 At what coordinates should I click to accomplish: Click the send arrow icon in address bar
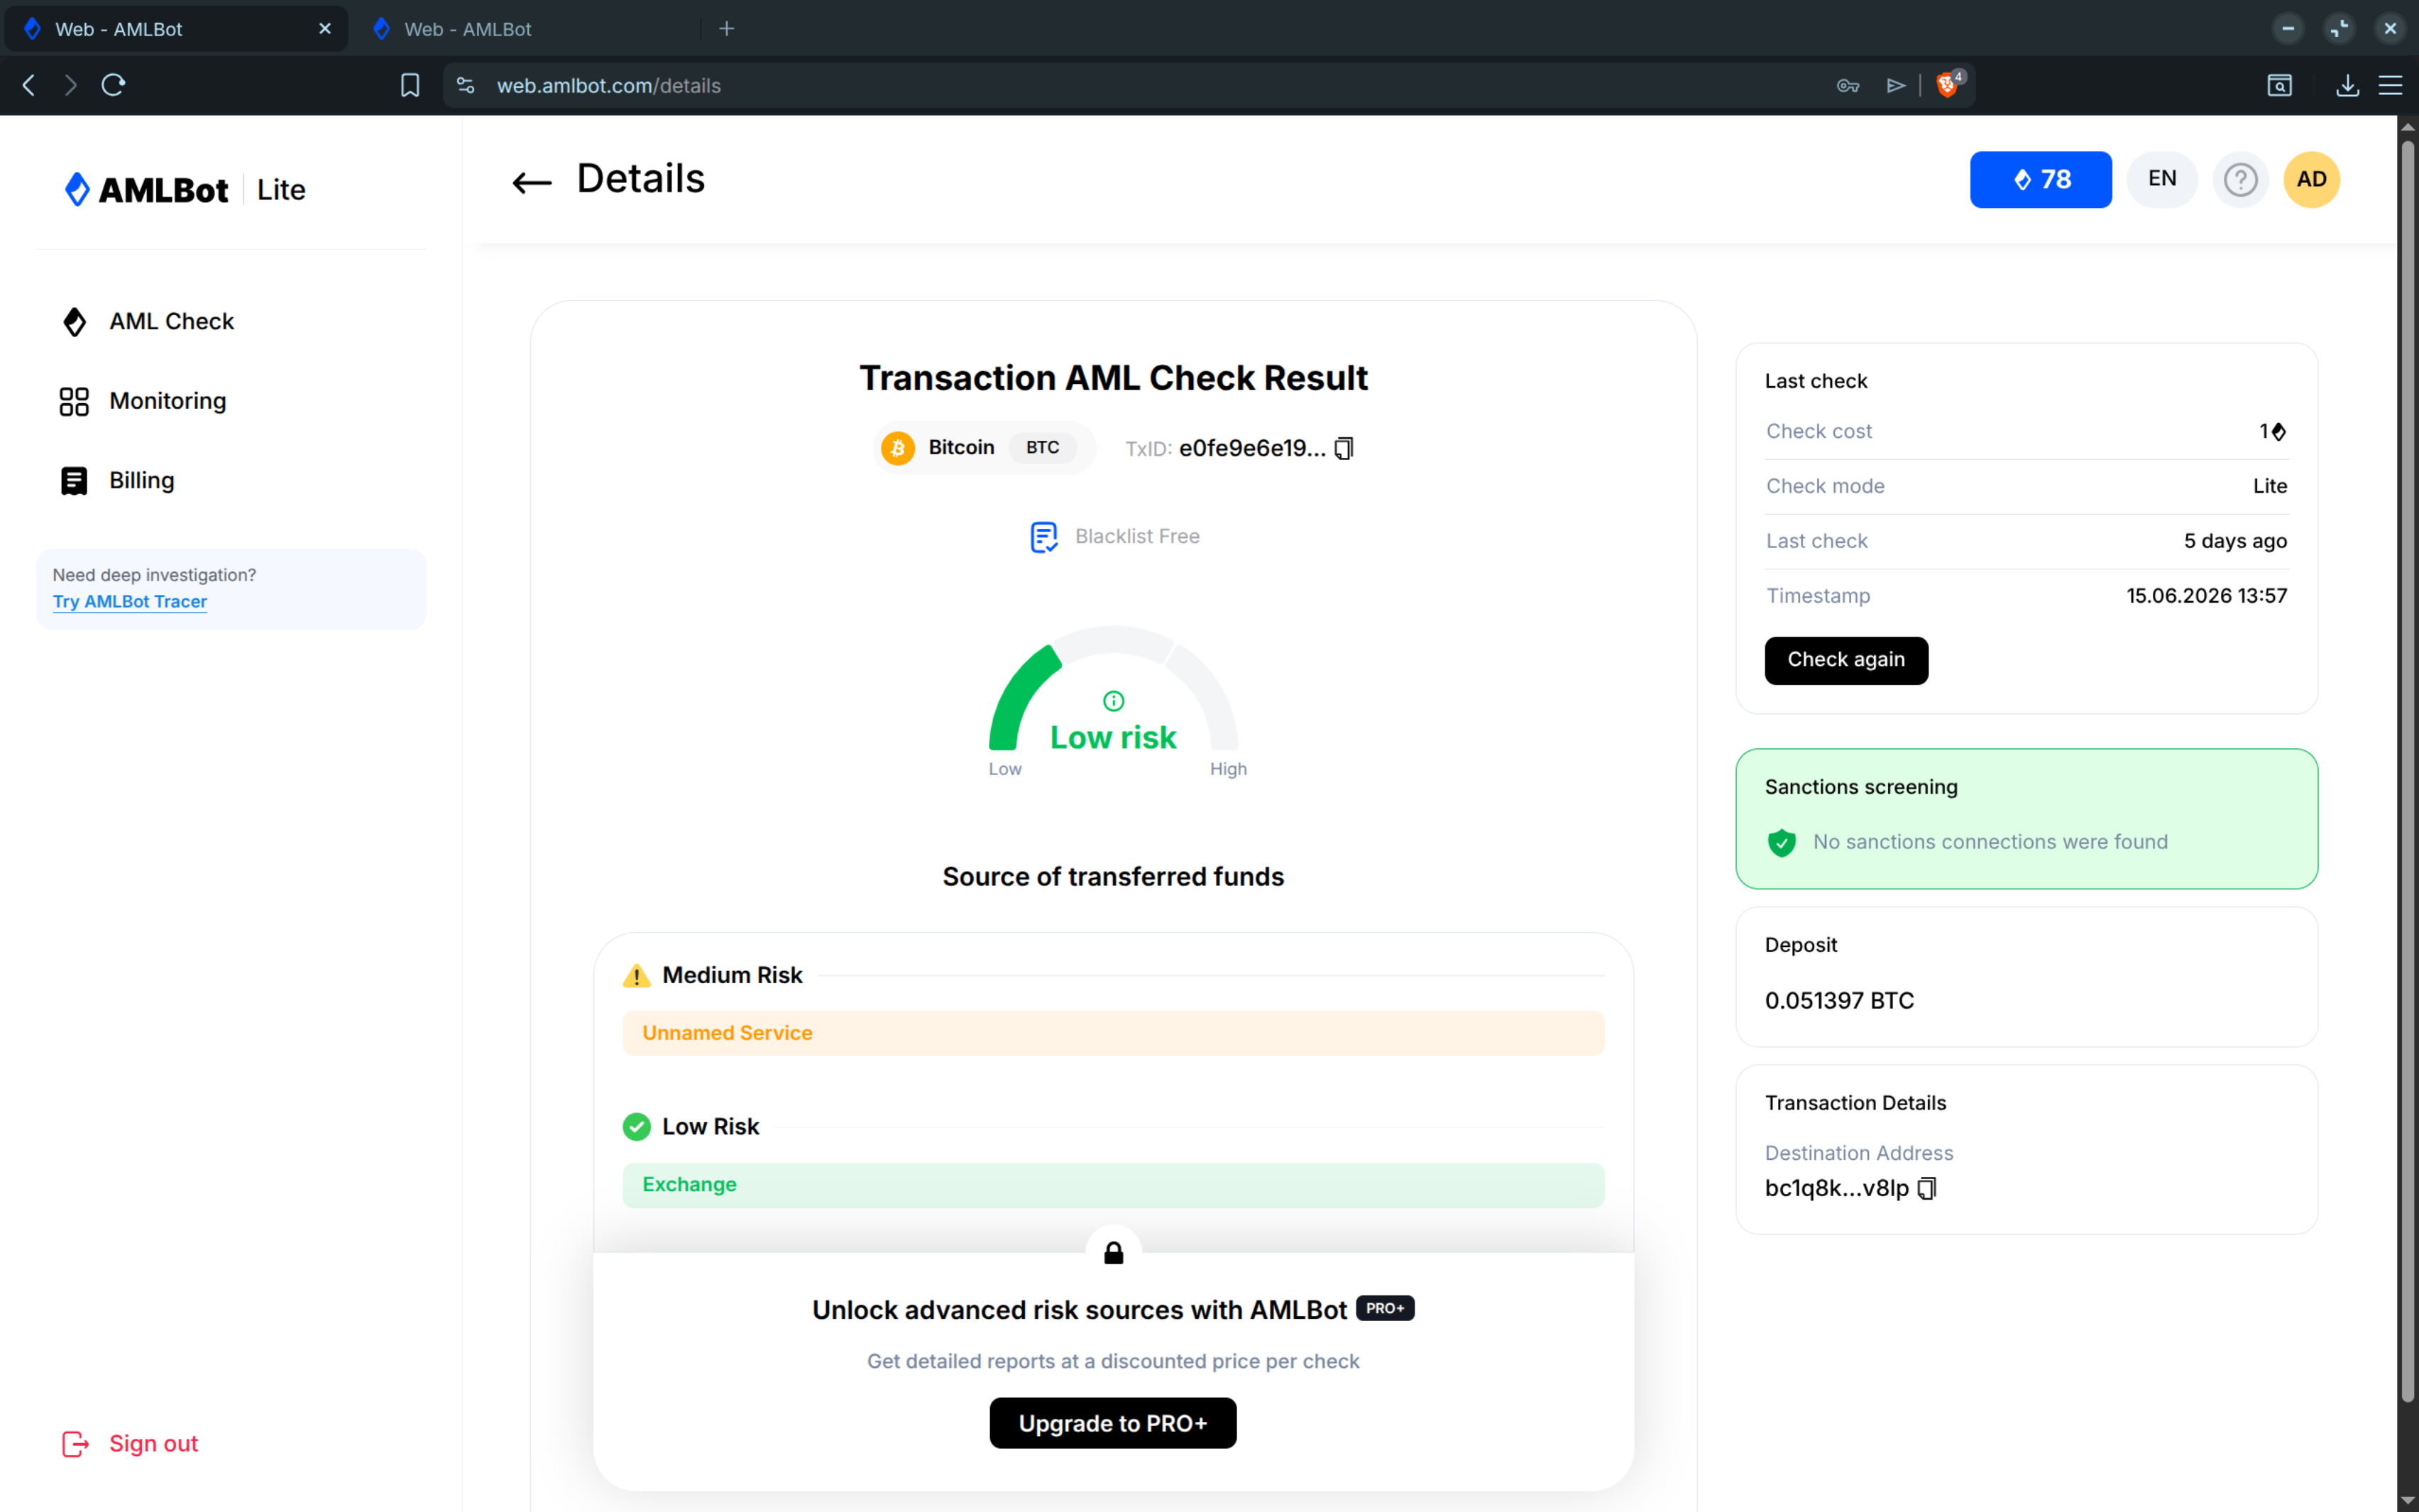pos(1895,86)
